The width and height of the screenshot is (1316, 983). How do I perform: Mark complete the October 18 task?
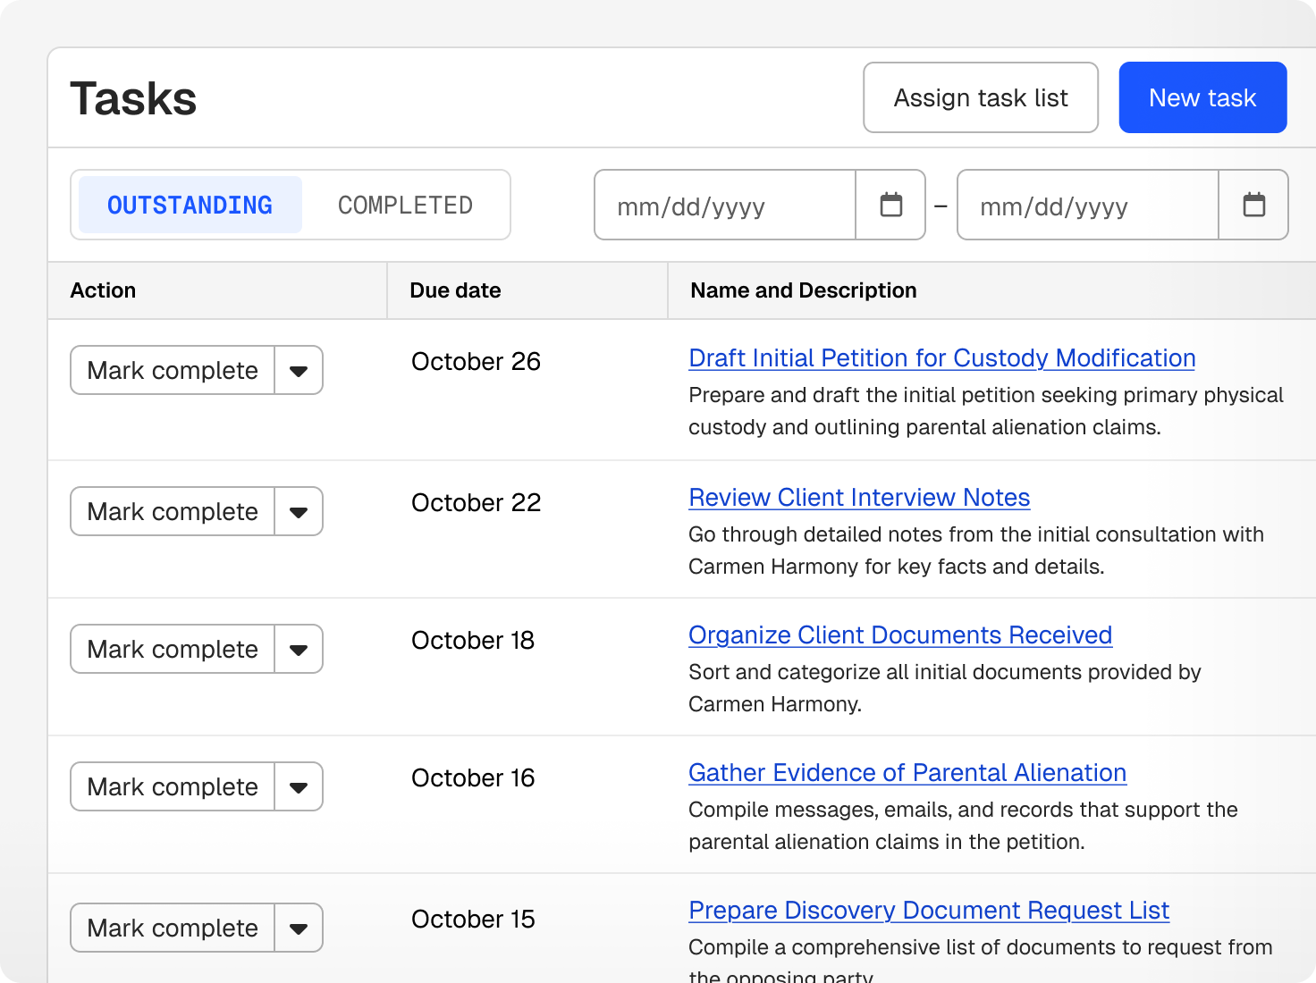(x=173, y=649)
